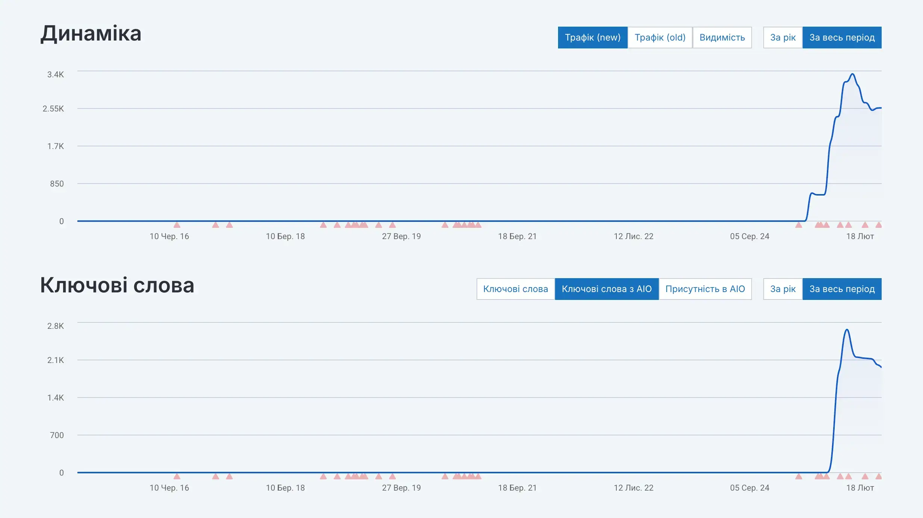The width and height of the screenshot is (923, 518).
Task: Select Ключові слова з AIO tab
Action: point(607,289)
